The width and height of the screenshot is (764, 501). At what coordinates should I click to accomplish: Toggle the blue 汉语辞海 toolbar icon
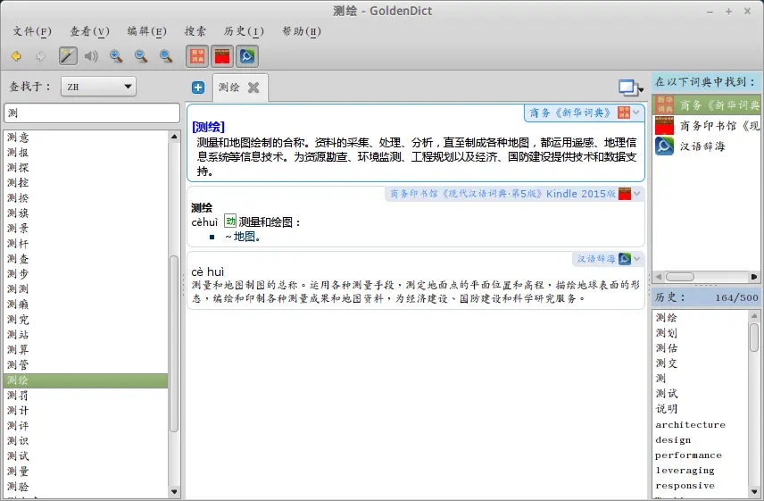tap(247, 56)
